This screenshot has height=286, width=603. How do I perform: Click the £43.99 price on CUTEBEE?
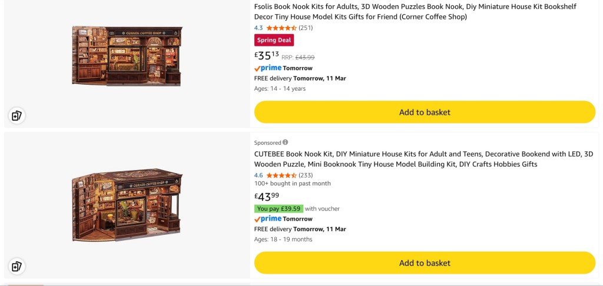point(266,197)
